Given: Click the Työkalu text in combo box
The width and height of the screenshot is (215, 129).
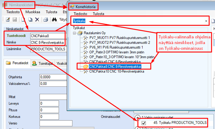Looking at the screenshot, I should coord(79,21).
